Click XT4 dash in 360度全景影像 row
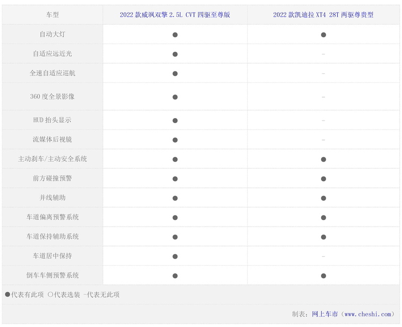Screen dimensions: 402x327 pos(323,97)
